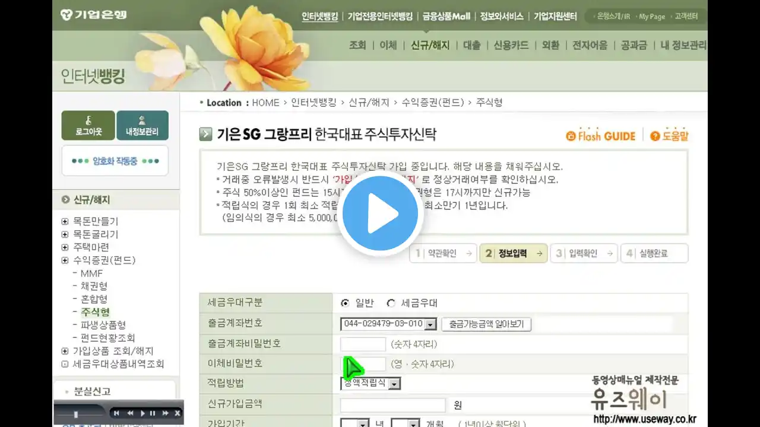
Task: Skip to start in the player bar
Action: tap(116, 413)
